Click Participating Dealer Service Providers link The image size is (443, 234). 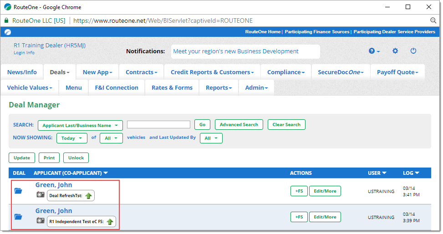point(394,32)
